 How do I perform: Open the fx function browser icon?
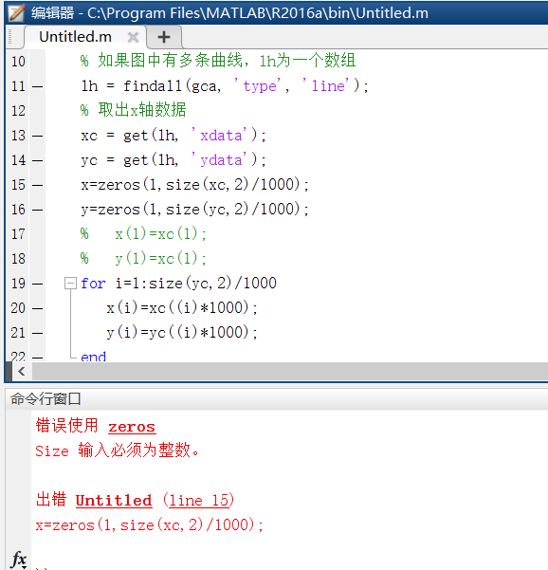19,559
